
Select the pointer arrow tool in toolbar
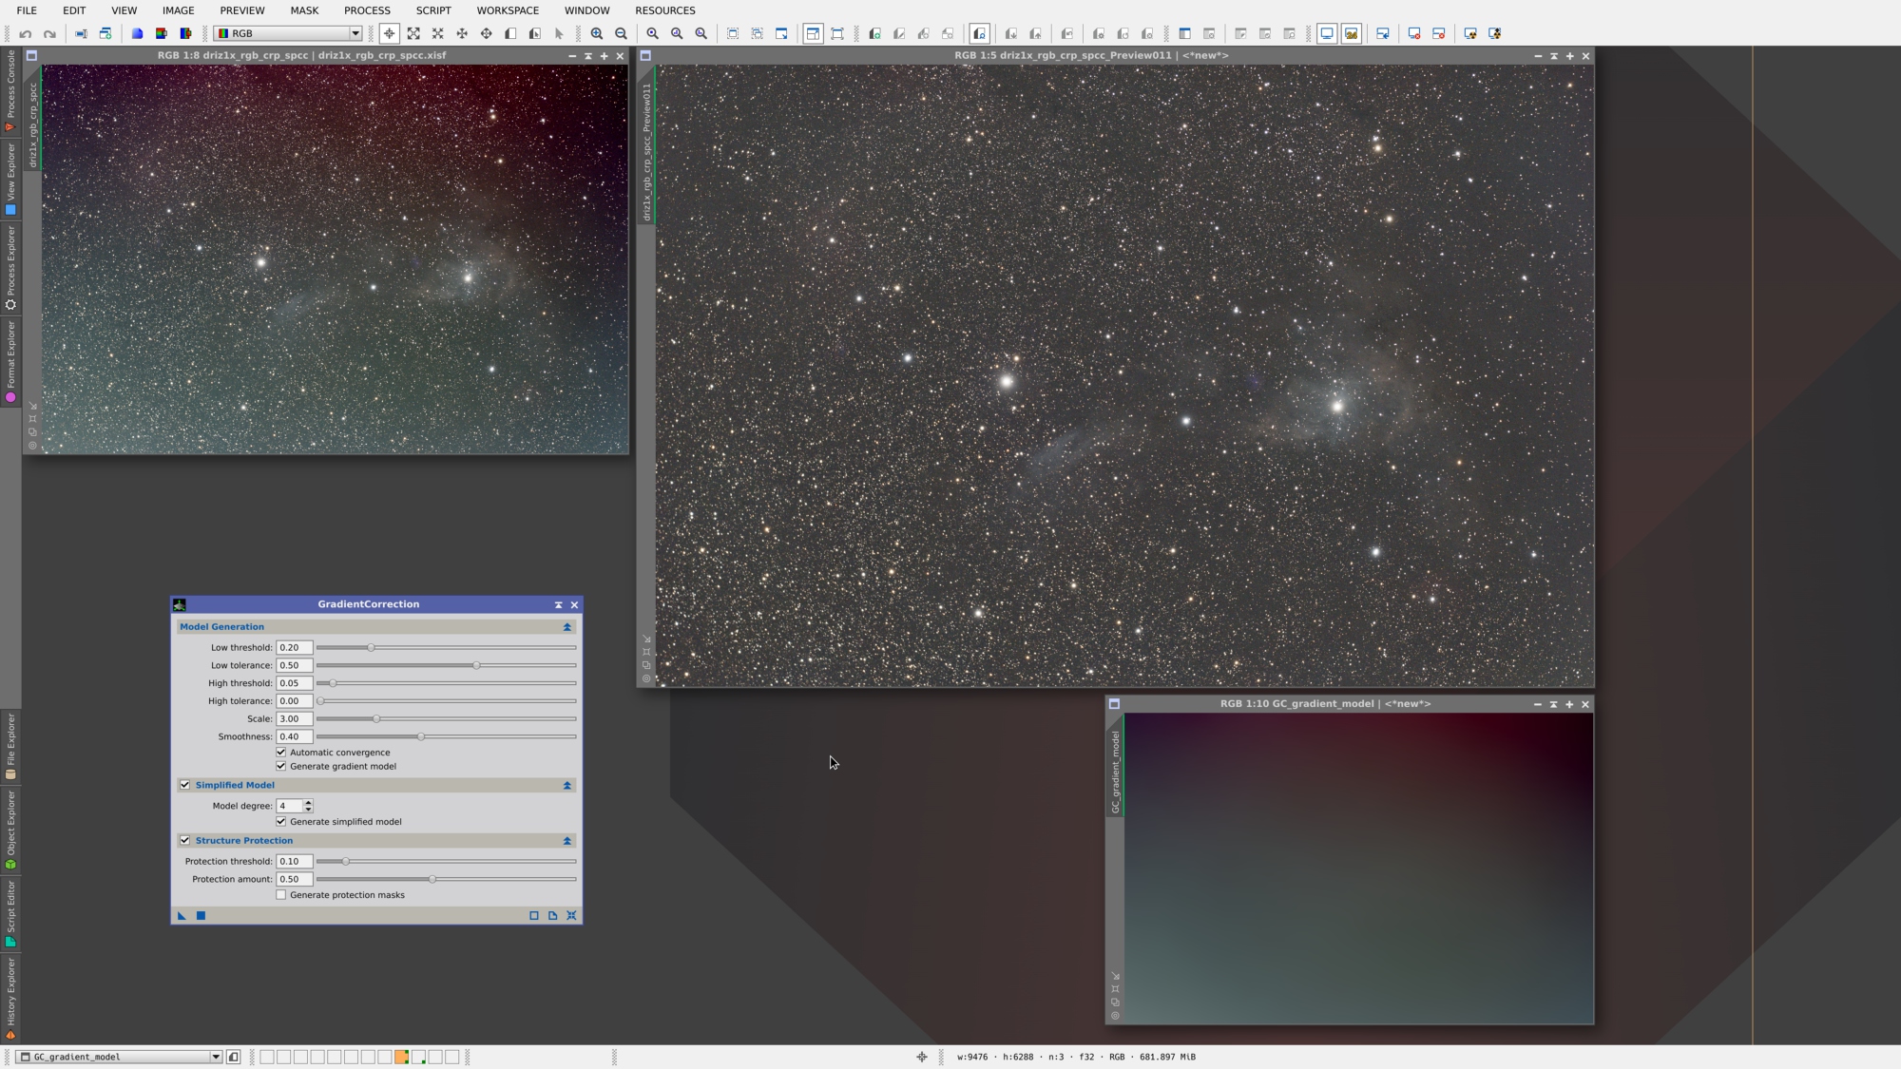click(x=559, y=33)
